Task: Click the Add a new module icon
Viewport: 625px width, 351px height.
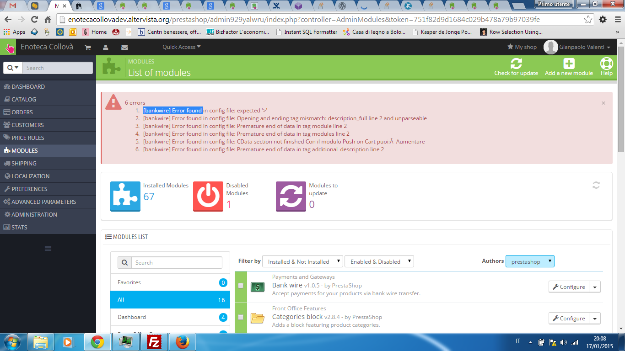Action: pyautogui.click(x=569, y=64)
